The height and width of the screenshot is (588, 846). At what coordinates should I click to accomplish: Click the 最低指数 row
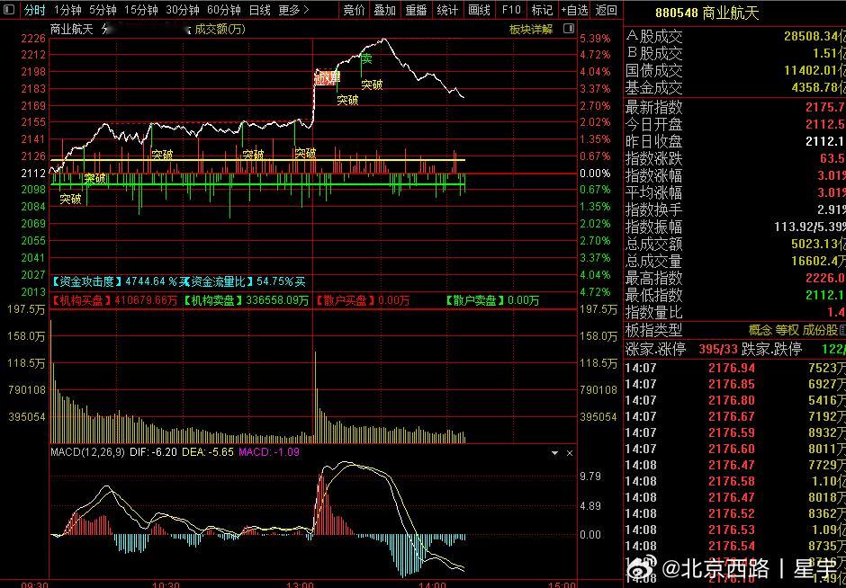click(735, 295)
